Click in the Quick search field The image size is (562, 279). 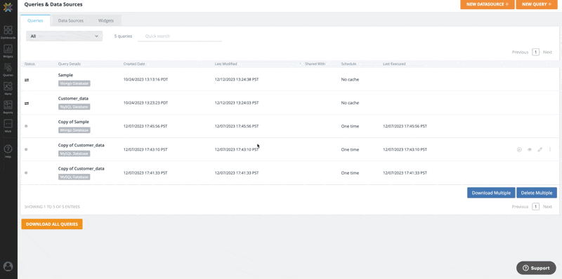click(180, 36)
